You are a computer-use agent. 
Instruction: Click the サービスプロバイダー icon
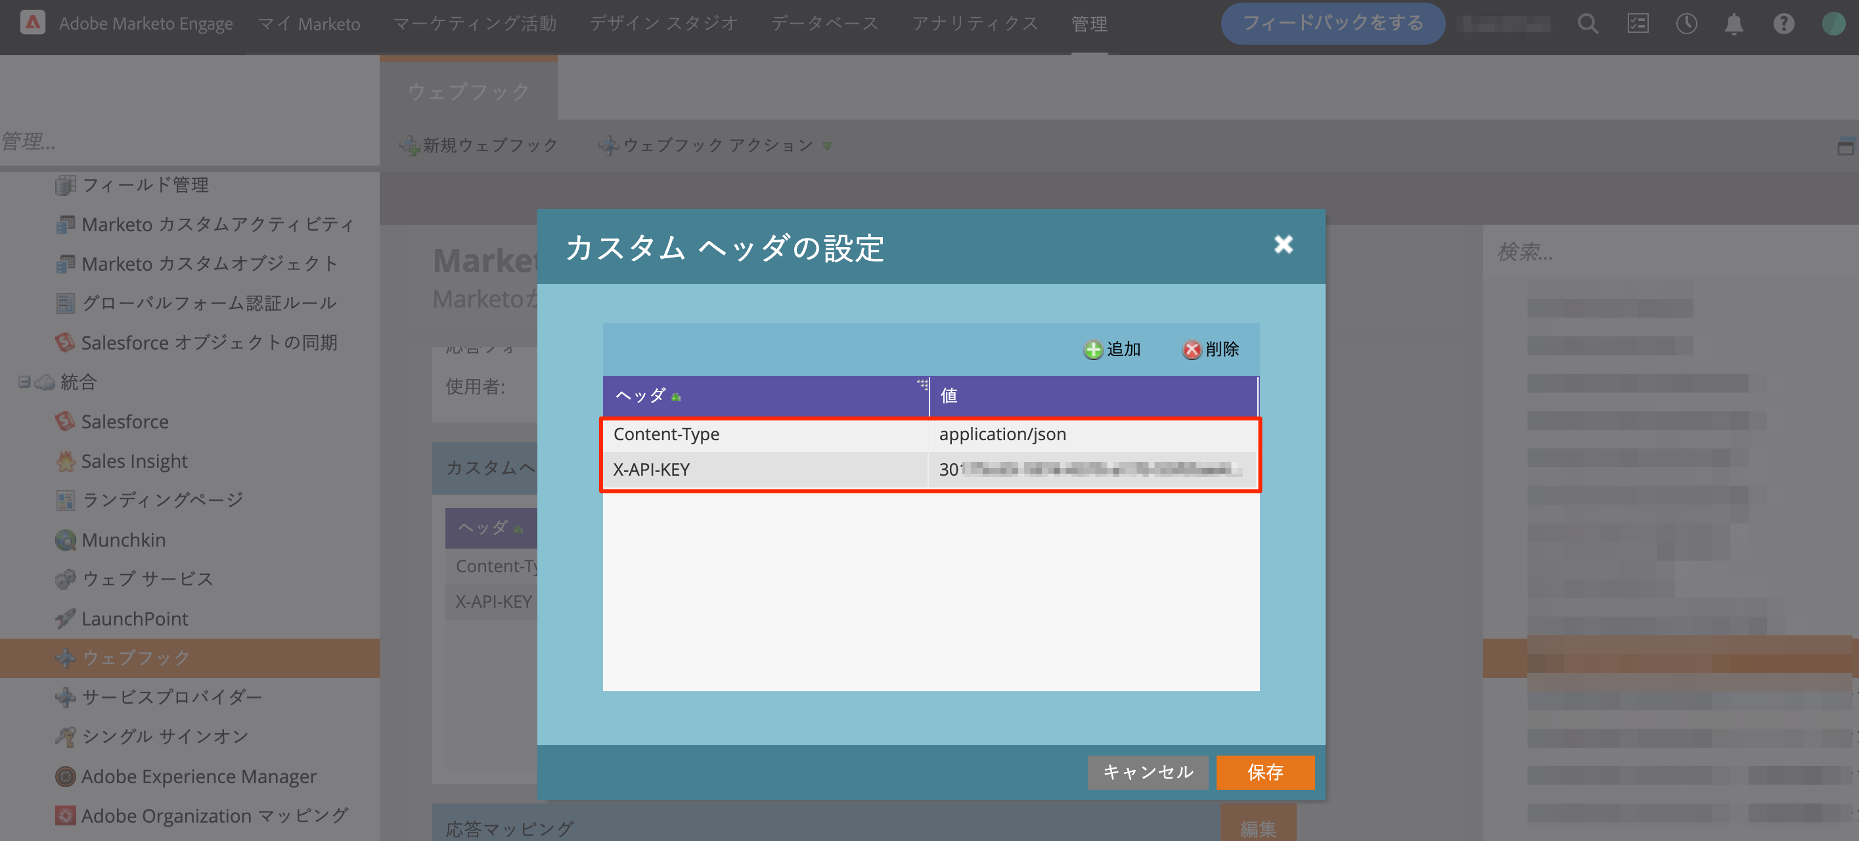pyautogui.click(x=65, y=697)
